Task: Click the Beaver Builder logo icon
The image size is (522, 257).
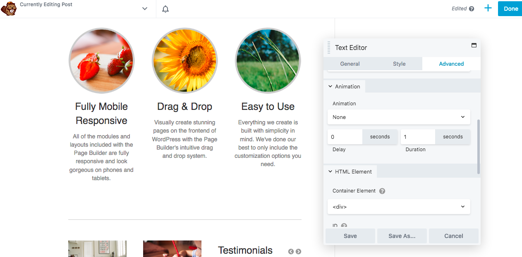Action: click(9, 9)
